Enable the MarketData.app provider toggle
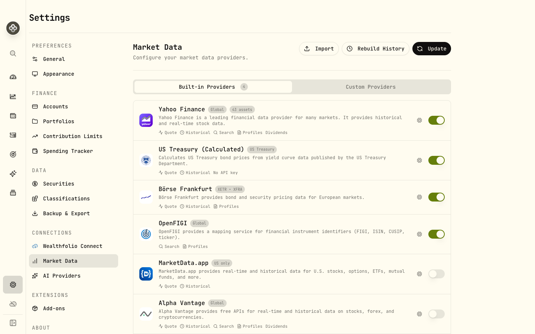Image resolution: width=535 pixels, height=334 pixels. click(437, 274)
